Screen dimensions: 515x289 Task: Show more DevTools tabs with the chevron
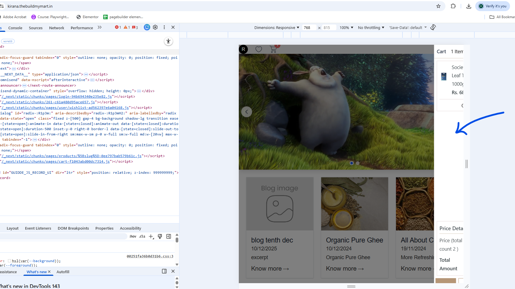click(100, 27)
